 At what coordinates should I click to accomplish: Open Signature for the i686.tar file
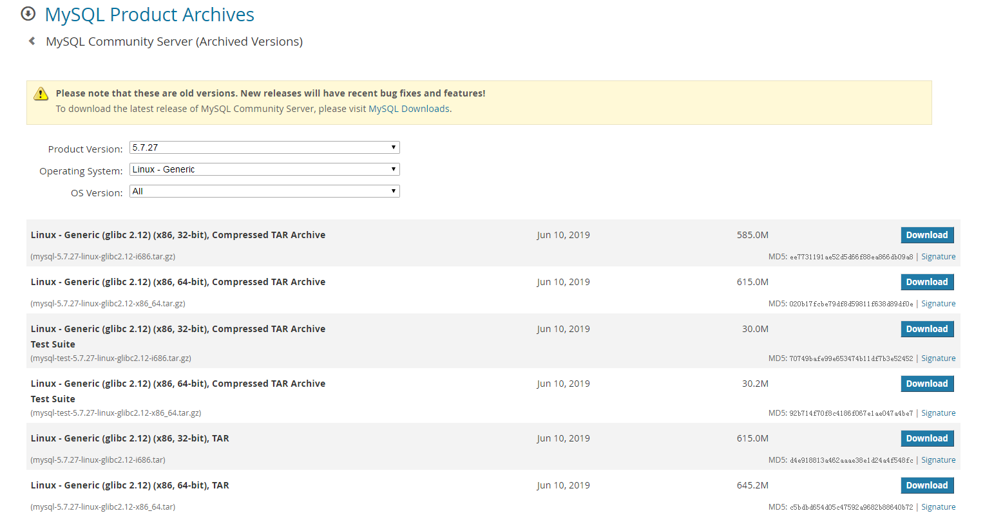938,460
